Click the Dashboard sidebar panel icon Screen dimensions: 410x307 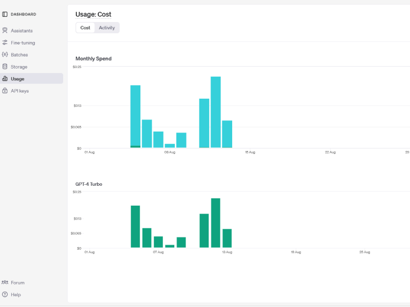pos(5,14)
